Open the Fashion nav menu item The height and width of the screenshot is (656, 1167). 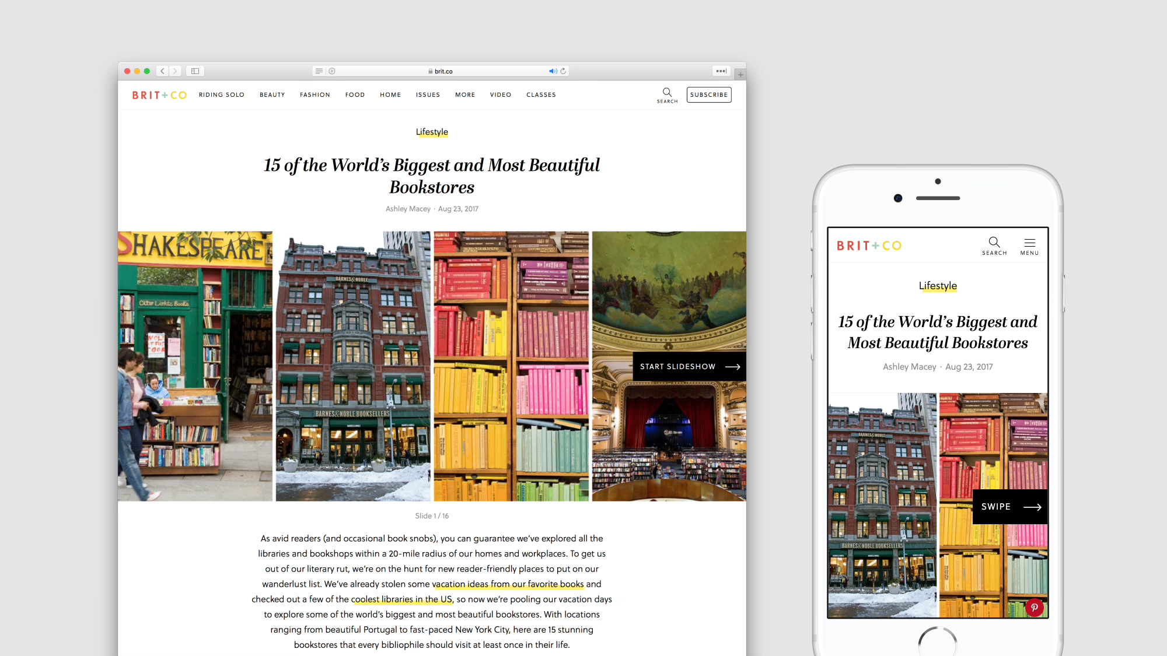(315, 94)
